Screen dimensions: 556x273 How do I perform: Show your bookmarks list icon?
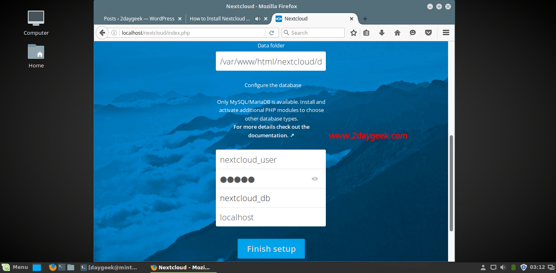point(366,33)
